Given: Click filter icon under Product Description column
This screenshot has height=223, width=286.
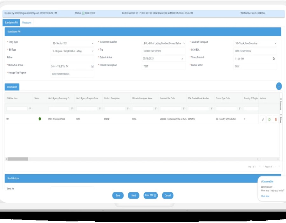Looking at the screenshot, I should point(128,109).
